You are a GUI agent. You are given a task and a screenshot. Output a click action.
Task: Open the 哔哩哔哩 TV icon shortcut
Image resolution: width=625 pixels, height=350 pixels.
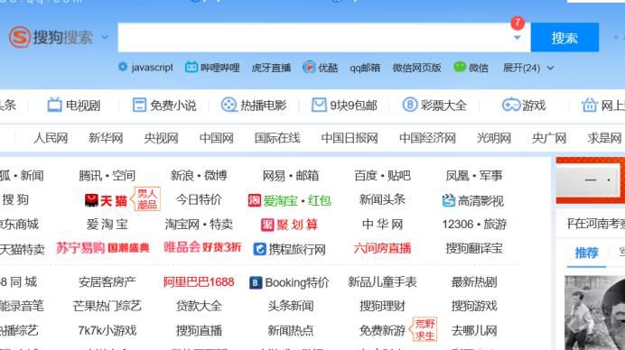click(191, 67)
